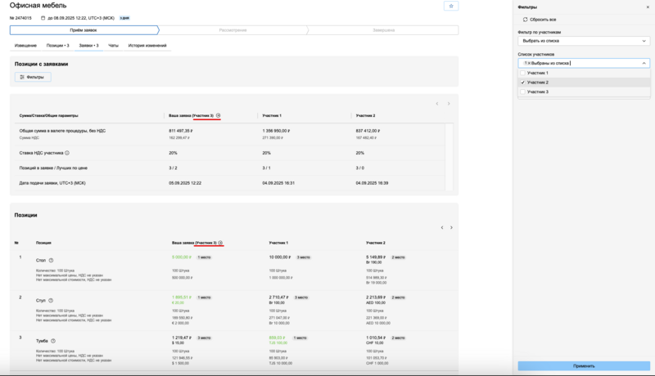This screenshot has height=376, width=655.
Task: Check the Участник 3 checkbox
Action: pos(522,92)
